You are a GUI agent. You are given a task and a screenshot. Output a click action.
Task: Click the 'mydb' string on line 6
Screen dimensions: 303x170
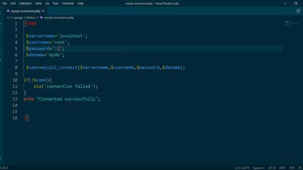54,55
